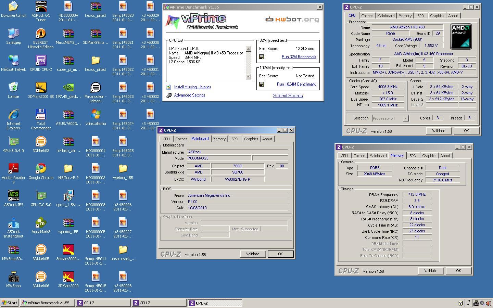Switch to Caches tab in CPU window
The height and width of the screenshot is (308, 493).
click(x=367, y=16)
